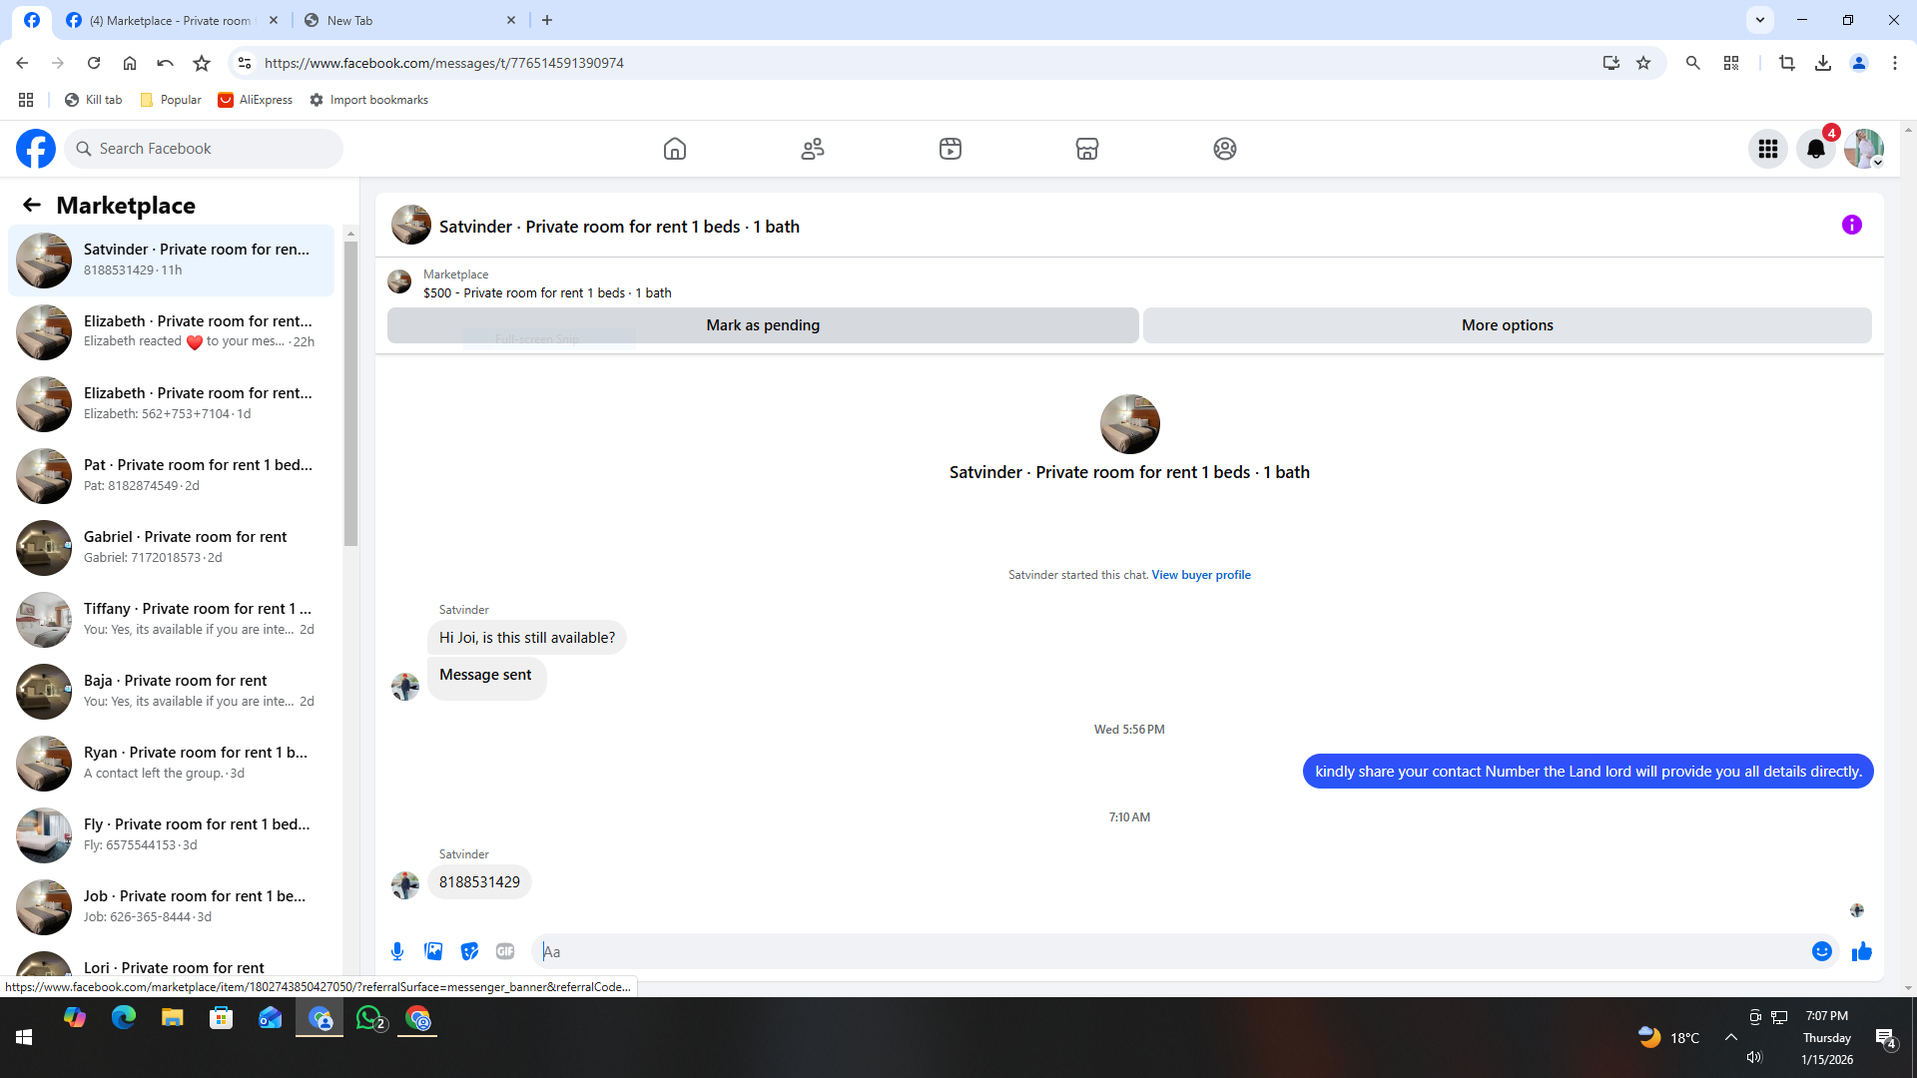Open the Facebook menu grid icon
Image resolution: width=1917 pixels, height=1078 pixels.
pyautogui.click(x=1767, y=149)
